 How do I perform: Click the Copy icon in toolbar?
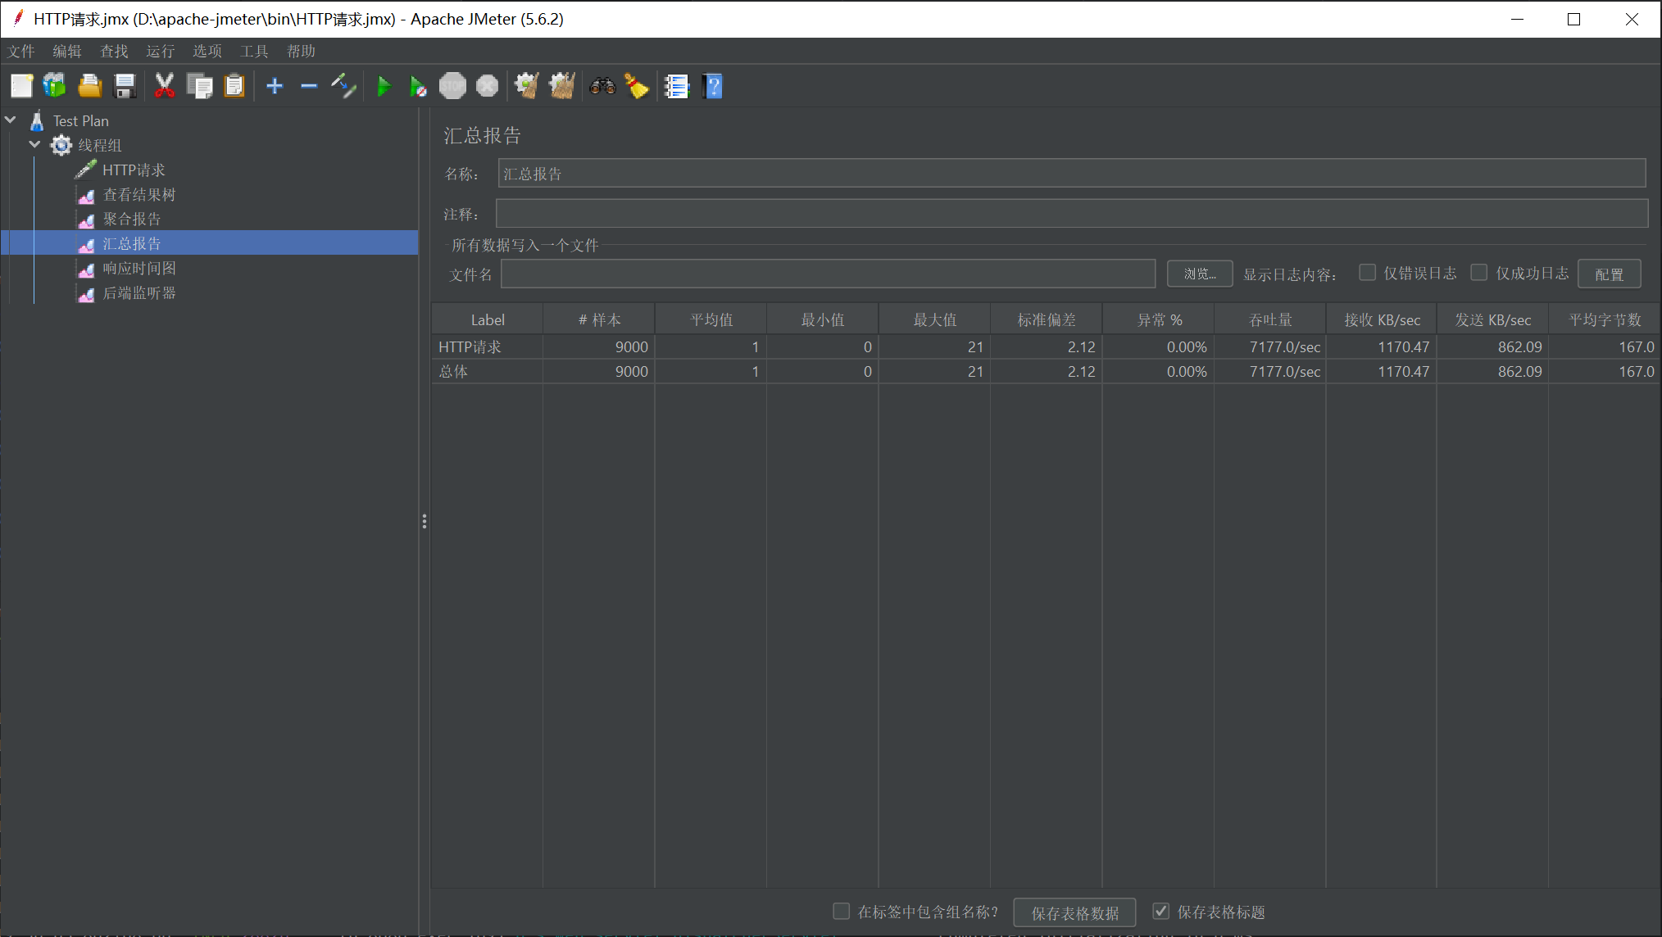(199, 86)
